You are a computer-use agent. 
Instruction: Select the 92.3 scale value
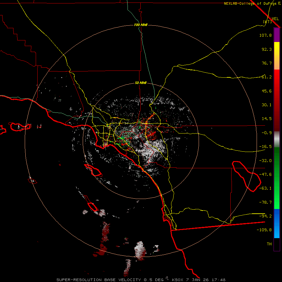pyautogui.click(x=267, y=49)
